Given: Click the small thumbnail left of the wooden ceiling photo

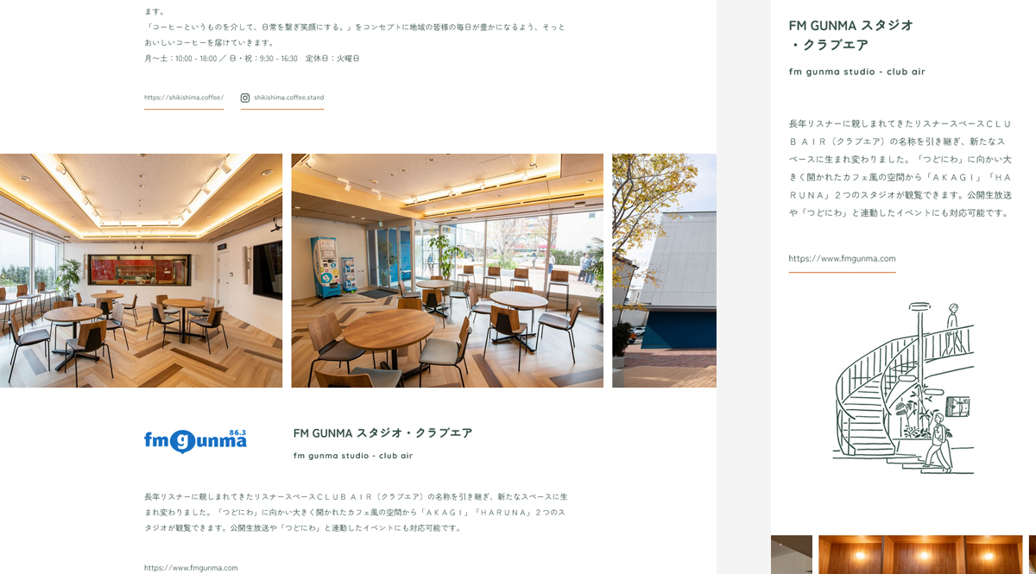Looking at the screenshot, I should [x=792, y=554].
